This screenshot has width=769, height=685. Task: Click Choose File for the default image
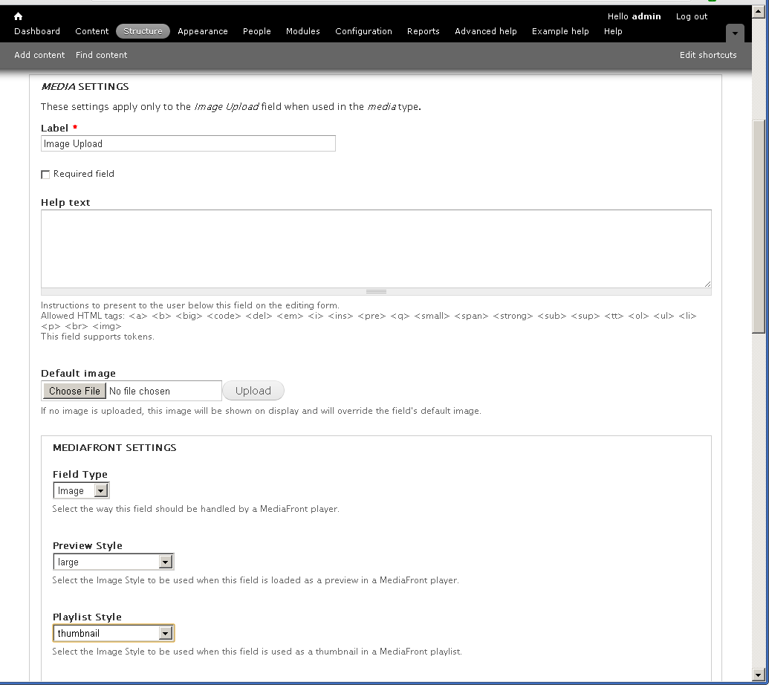pos(74,390)
